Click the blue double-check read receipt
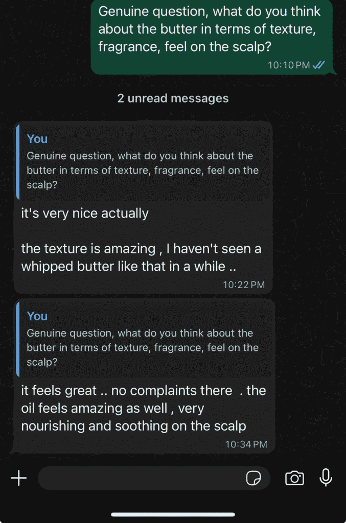 click(319, 65)
